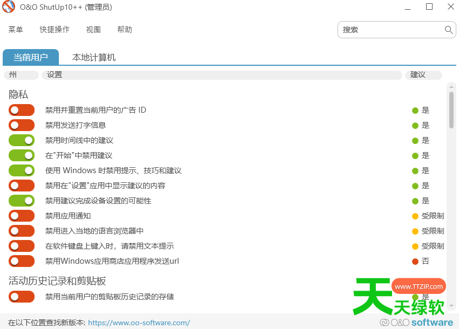This screenshot has width=459, height=329.
Task: Select 禁用应用通知 setting text
Action: click(x=68, y=216)
